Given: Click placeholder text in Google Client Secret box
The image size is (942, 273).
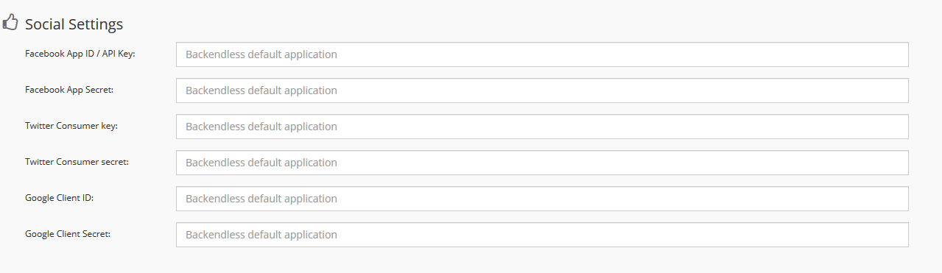Looking at the screenshot, I should click(x=261, y=235).
